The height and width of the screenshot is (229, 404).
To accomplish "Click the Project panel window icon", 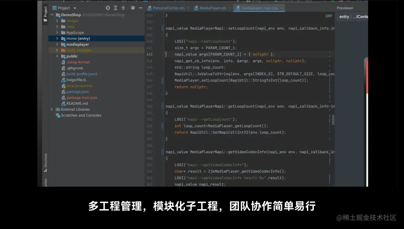I will pos(54,8).
